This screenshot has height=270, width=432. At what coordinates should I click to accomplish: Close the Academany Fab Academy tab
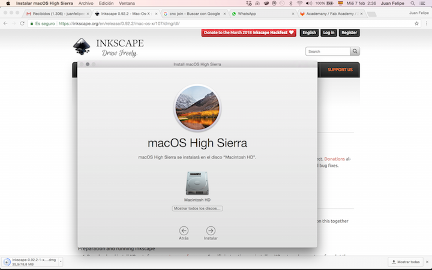pos(361,14)
